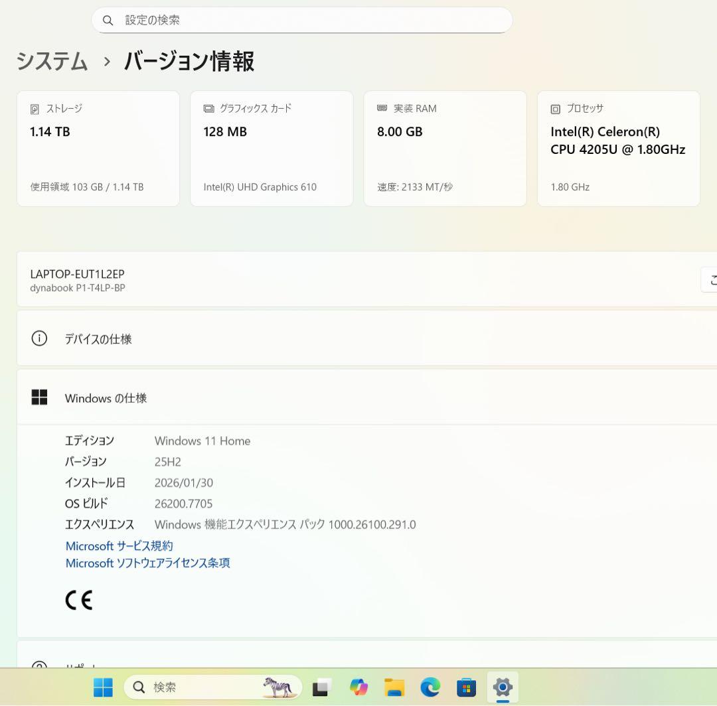Screen dimensions: 717x706
Task: Click the 実装 RAM memory icon
Action: pyautogui.click(x=381, y=108)
